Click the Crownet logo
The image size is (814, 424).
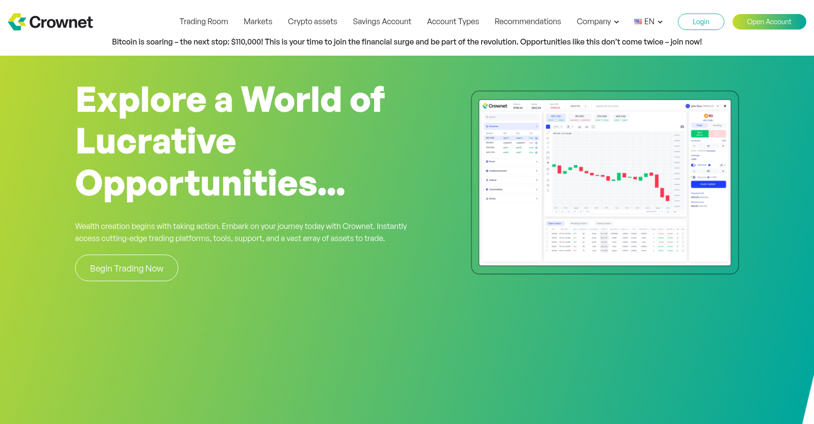50,22
